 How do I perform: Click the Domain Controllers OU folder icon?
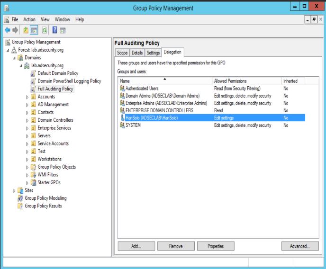coord(33,120)
